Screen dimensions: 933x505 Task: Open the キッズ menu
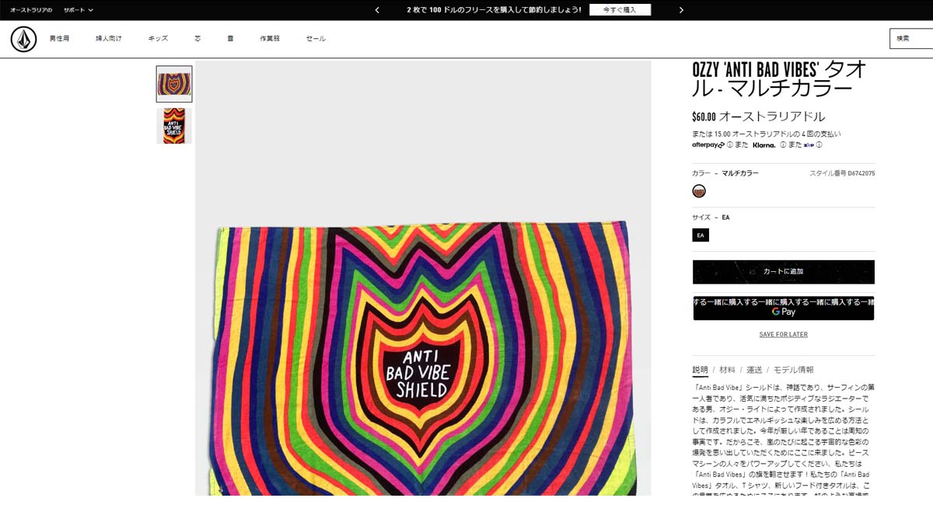tap(158, 38)
